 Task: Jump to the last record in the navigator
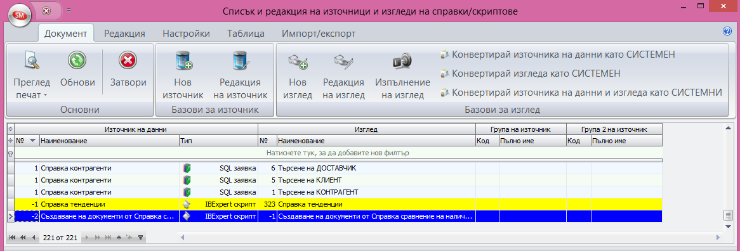click(108, 238)
